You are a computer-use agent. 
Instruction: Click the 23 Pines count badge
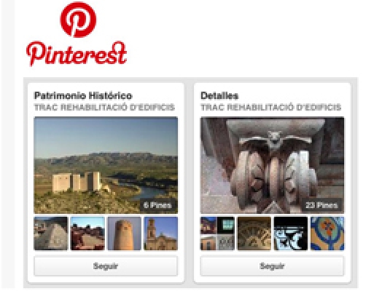pos(321,205)
